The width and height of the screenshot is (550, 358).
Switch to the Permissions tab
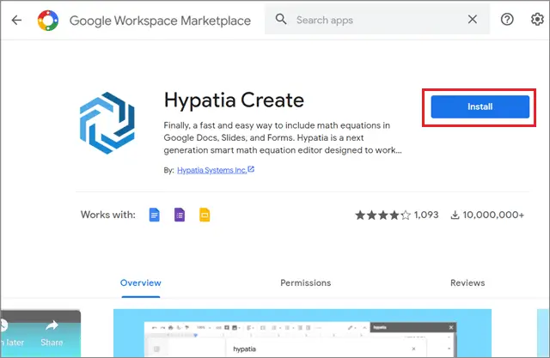coord(306,282)
